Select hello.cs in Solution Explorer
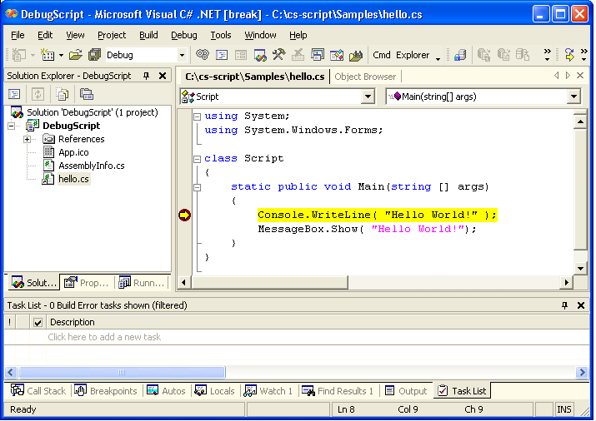 tap(73, 179)
